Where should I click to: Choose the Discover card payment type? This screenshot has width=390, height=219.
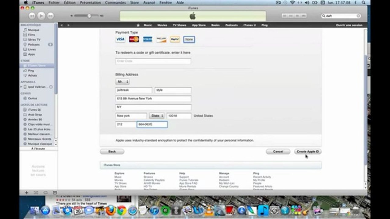coord(161,39)
